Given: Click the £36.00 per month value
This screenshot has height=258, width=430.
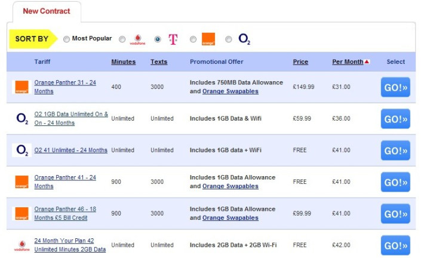Looking at the screenshot, I should pyautogui.click(x=341, y=118).
